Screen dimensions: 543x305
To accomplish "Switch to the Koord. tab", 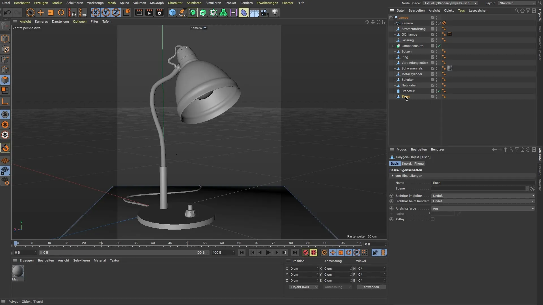I will tap(407, 164).
